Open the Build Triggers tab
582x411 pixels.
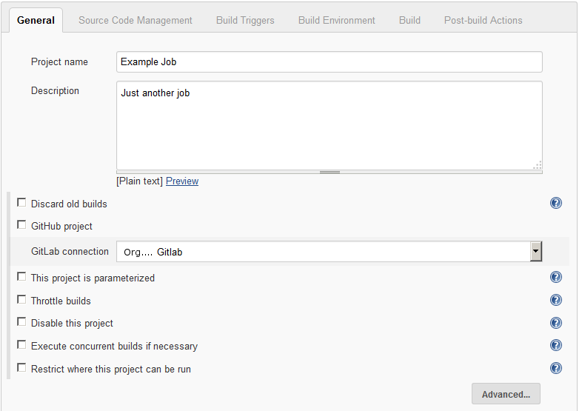(x=245, y=21)
